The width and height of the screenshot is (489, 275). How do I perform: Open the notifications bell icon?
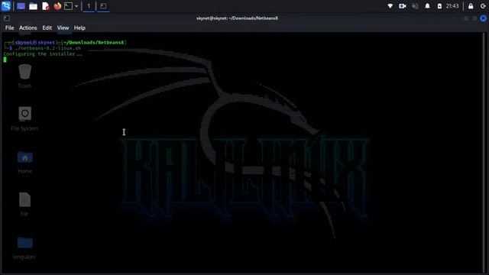[427, 6]
